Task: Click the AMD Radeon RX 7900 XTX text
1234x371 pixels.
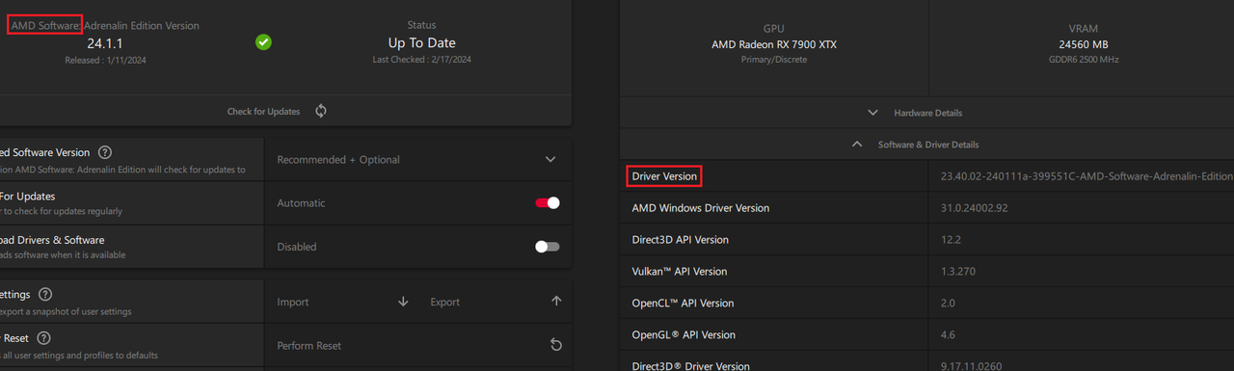Action: 774,44
